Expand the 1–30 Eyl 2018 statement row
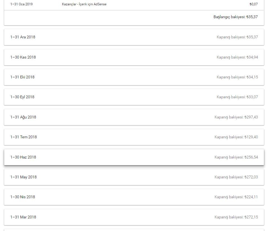 pyautogui.click(x=134, y=97)
